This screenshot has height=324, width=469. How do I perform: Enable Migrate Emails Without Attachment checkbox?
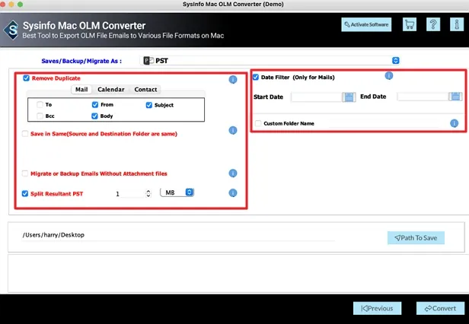pyautogui.click(x=25, y=173)
